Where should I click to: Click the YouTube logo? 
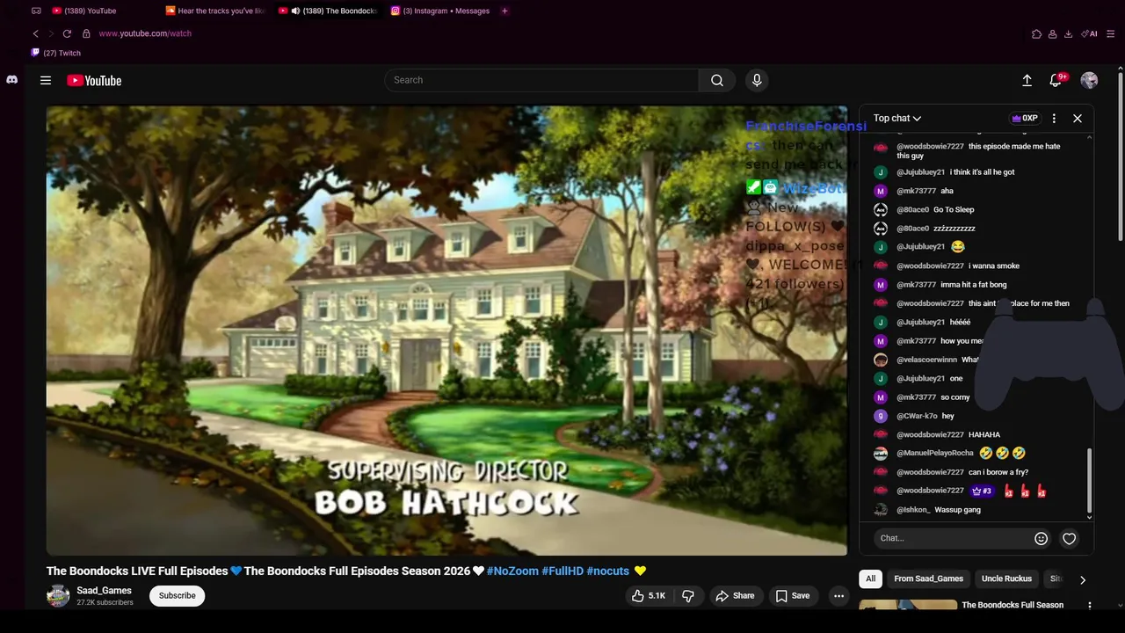(x=94, y=80)
